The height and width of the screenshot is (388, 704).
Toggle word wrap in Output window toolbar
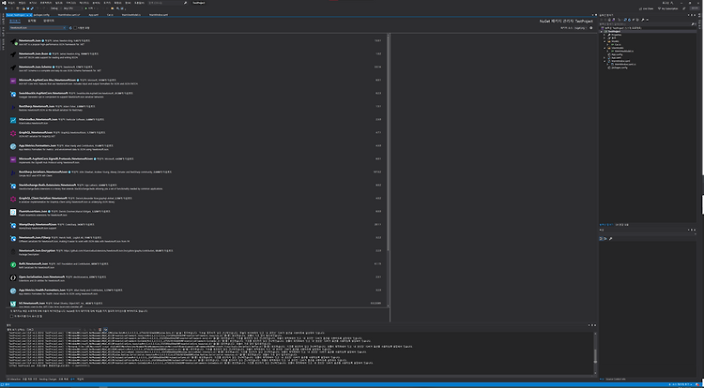105,330
